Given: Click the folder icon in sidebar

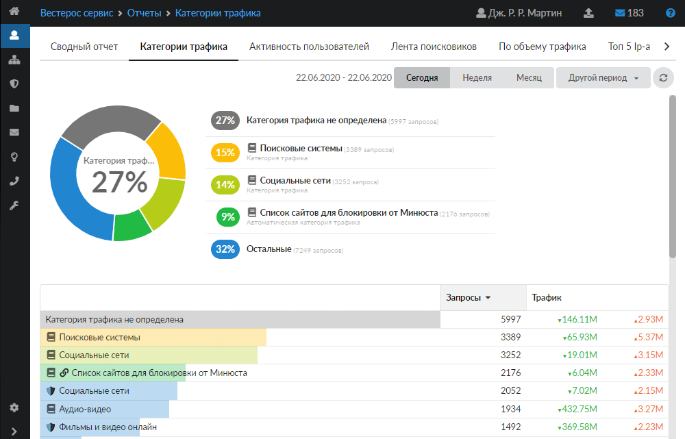Looking at the screenshot, I should pos(14,108).
